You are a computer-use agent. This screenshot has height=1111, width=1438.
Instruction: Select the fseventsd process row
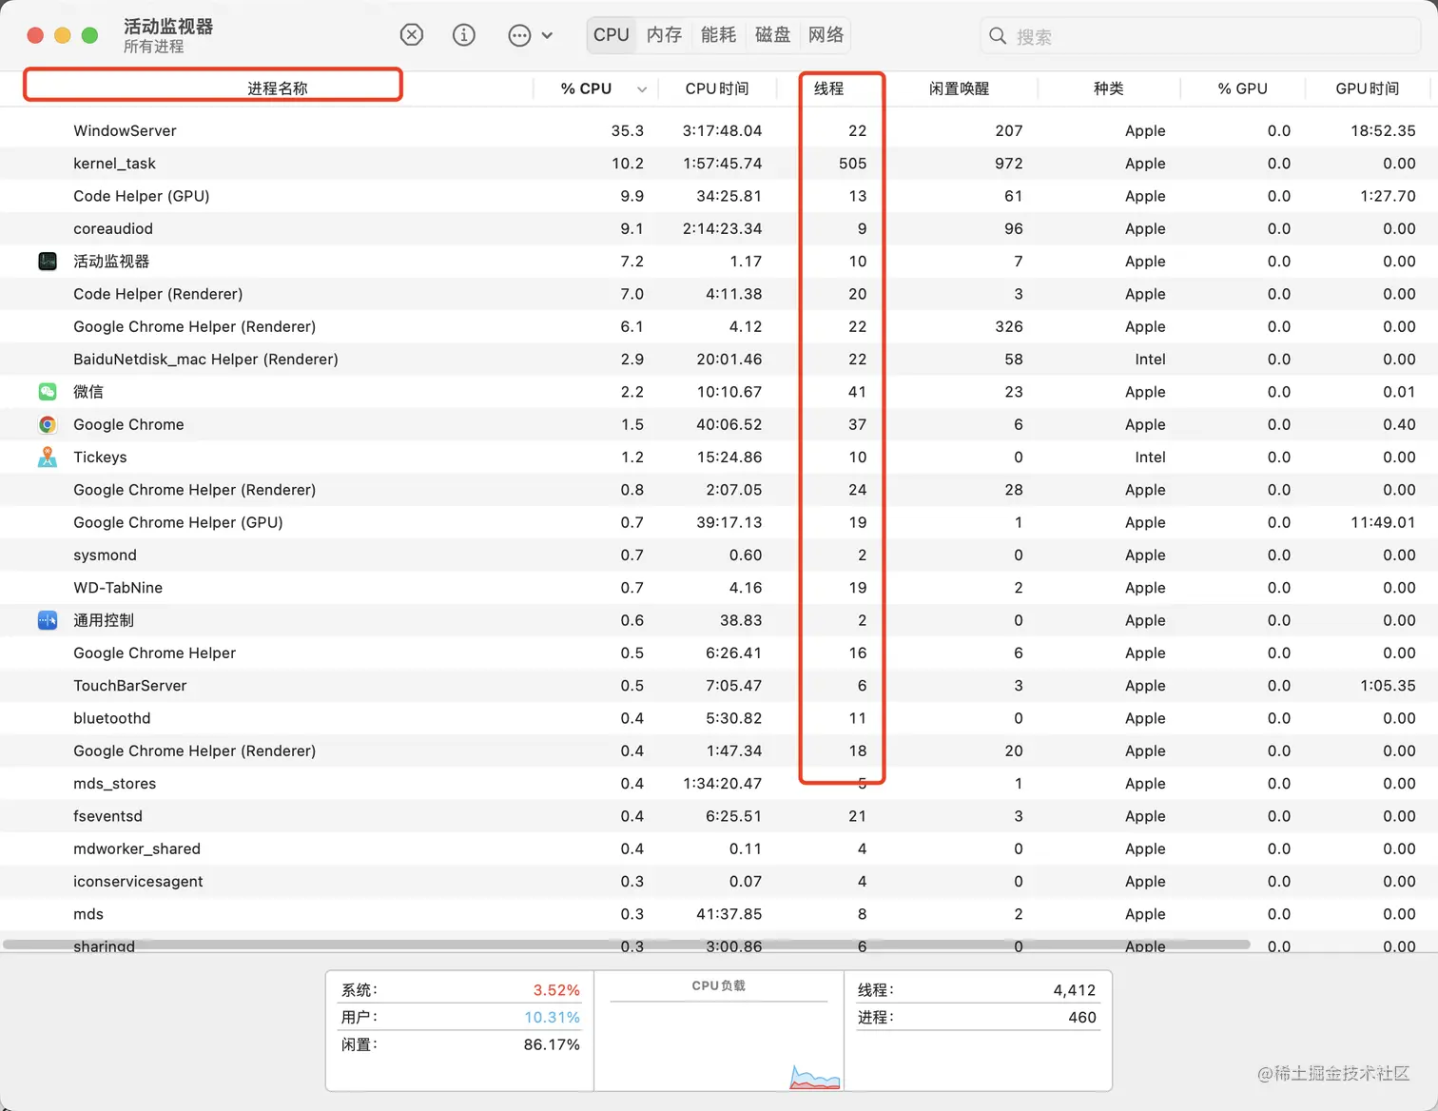point(719,816)
